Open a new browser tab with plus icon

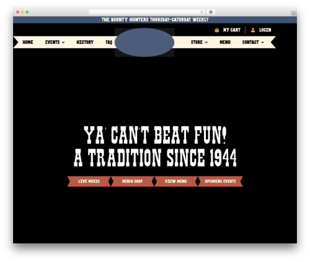[x=294, y=14]
